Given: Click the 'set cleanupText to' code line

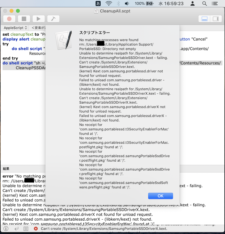Looking at the screenshot, I should [24, 34].
